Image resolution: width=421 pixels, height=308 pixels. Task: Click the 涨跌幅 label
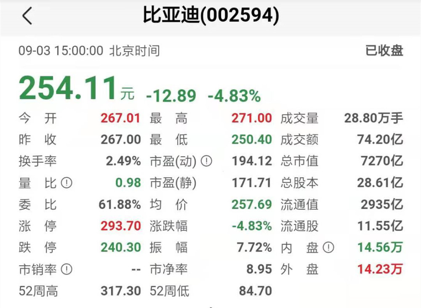[169, 226]
